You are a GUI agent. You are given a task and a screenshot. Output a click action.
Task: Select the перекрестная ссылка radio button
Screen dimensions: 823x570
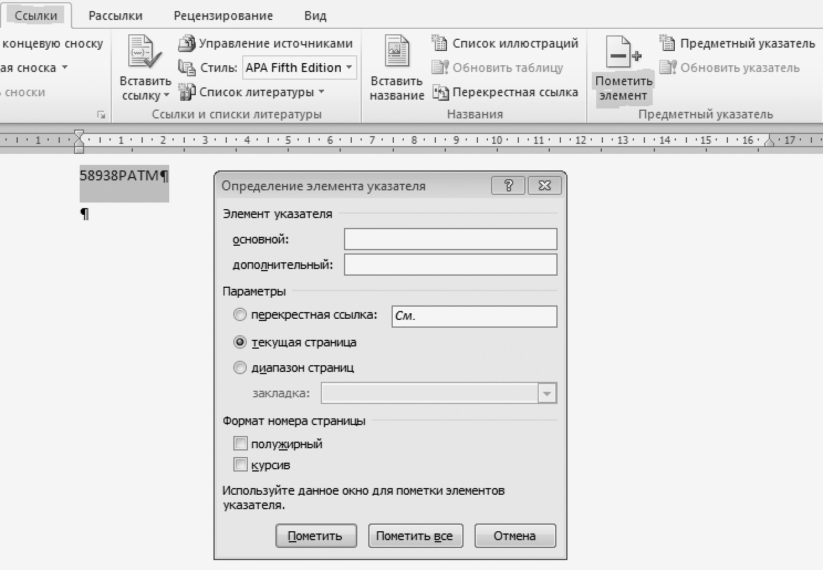click(x=239, y=315)
